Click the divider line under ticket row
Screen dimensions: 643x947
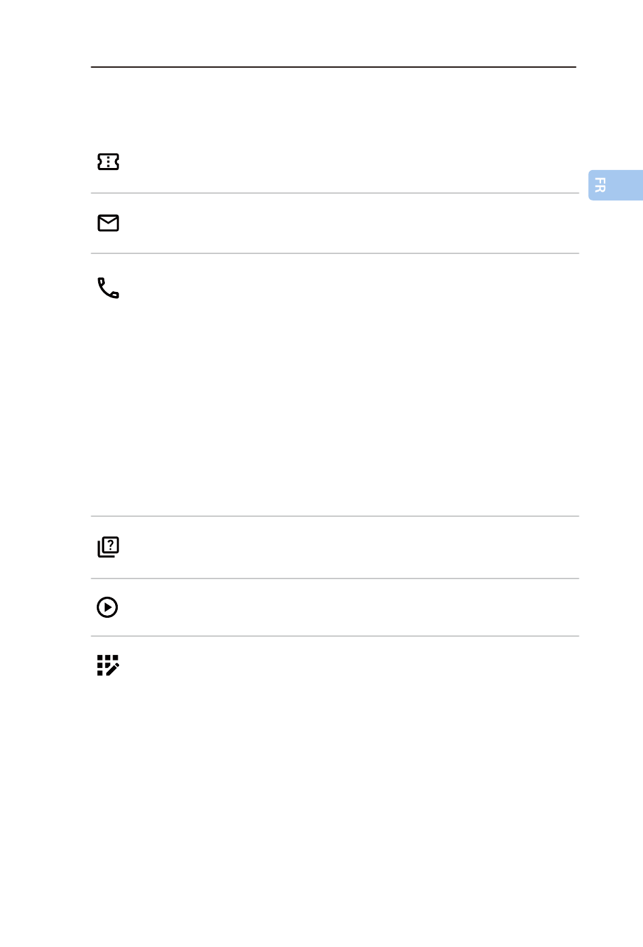pyautogui.click(x=335, y=193)
